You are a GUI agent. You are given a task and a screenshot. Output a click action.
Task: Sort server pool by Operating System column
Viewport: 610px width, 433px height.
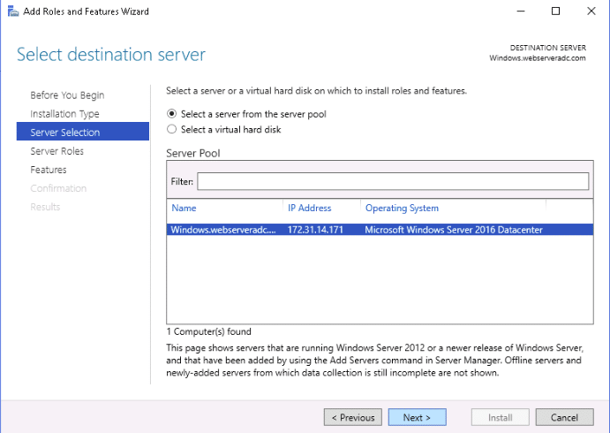402,208
